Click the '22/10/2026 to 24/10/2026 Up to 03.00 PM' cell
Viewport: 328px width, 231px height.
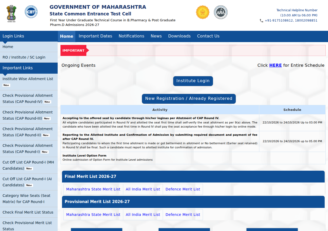(292, 123)
